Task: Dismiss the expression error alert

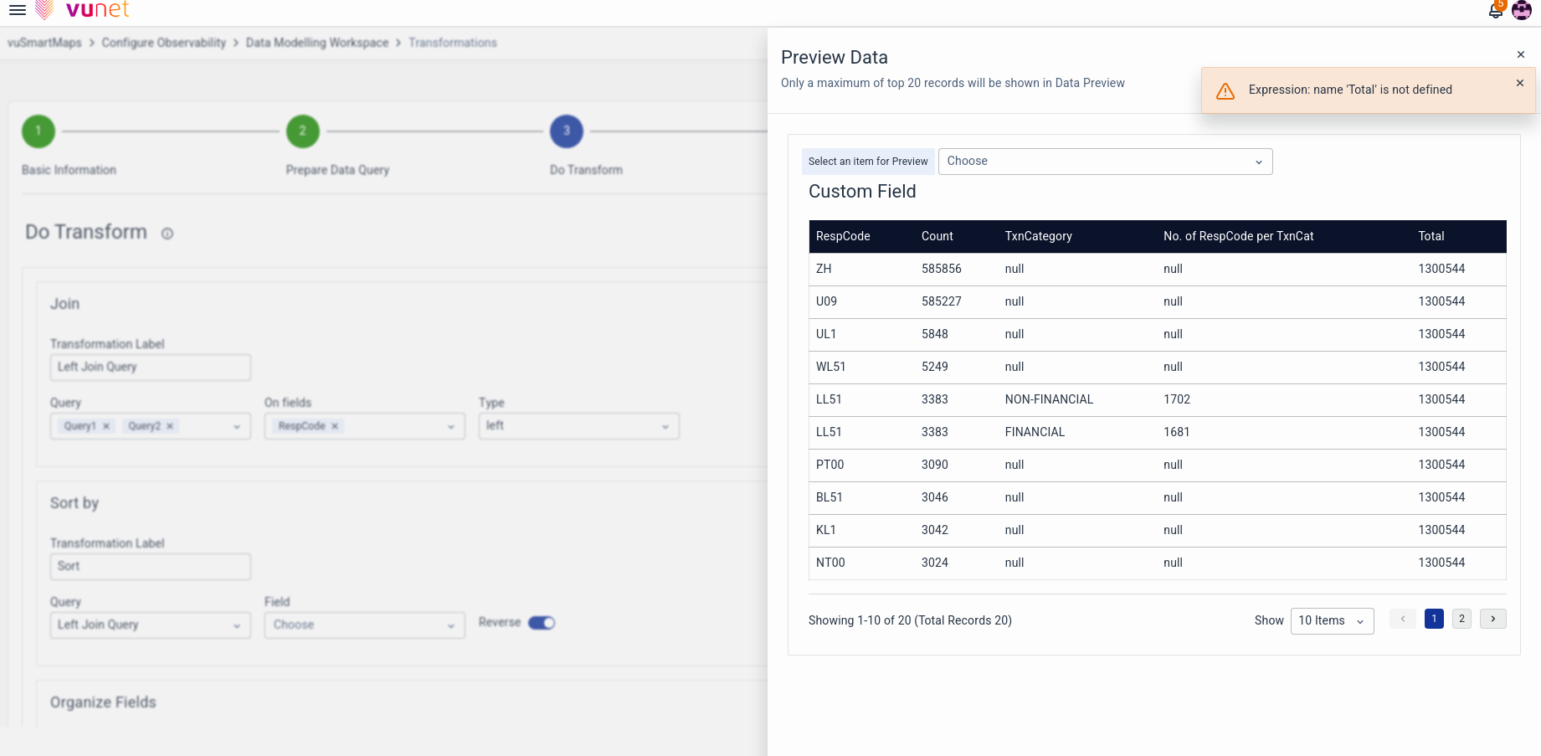Action: tap(1519, 83)
